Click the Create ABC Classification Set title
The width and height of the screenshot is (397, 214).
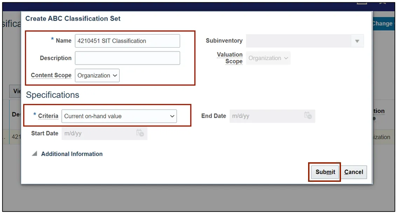(x=73, y=19)
